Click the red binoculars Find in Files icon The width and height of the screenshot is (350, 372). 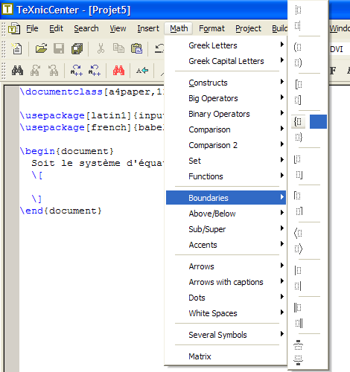click(x=118, y=71)
